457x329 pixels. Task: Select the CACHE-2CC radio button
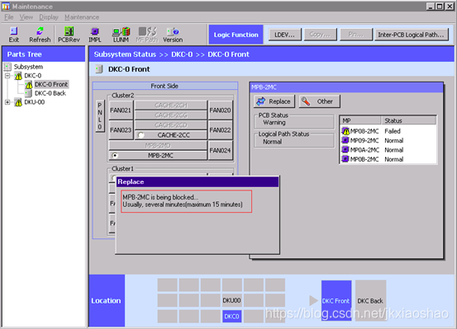141,135
